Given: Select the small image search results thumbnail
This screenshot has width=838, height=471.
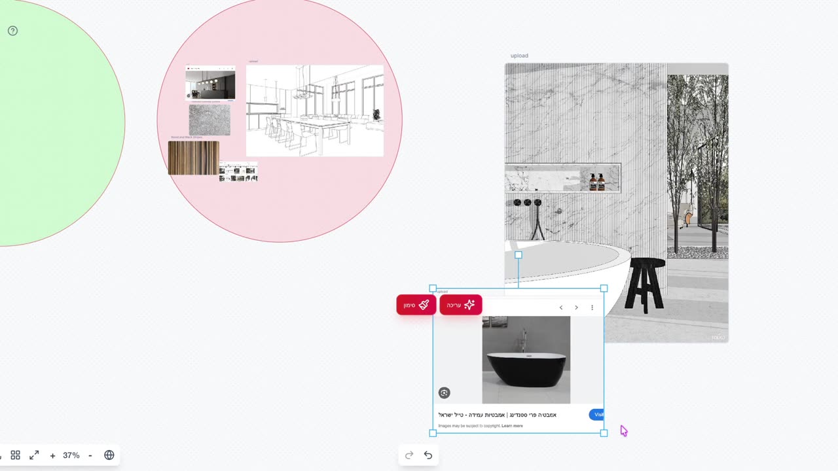Looking at the screenshot, I should (238, 172).
